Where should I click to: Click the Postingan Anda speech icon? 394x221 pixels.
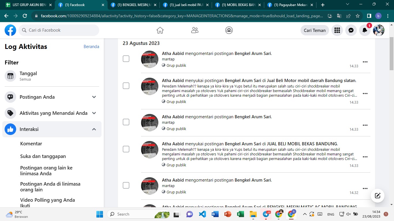pyautogui.click(x=10, y=97)
